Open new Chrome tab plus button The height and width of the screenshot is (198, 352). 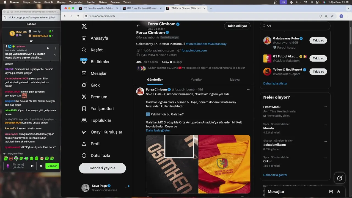211,8
